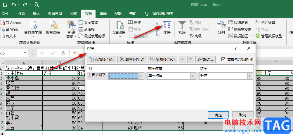Open the 排序 sort dialog button
Screen dimensions: 293x135
(x=167, y=28)
